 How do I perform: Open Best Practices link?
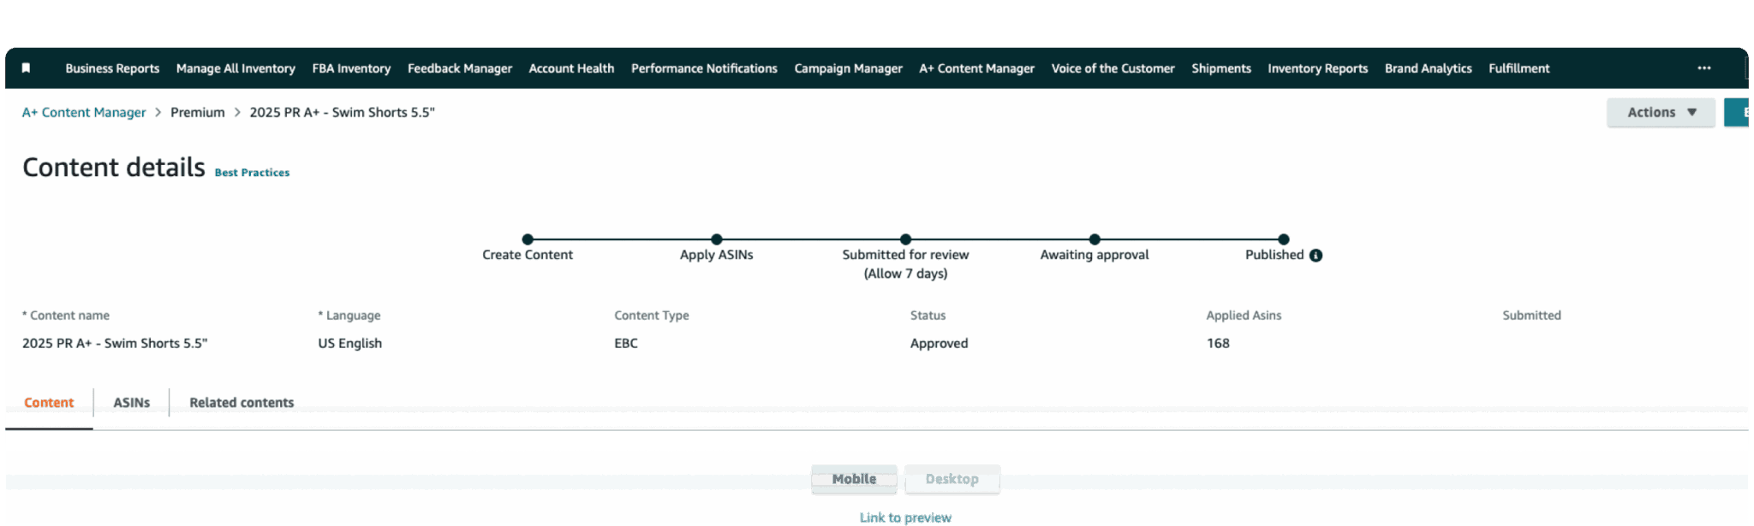click(252, 173)
